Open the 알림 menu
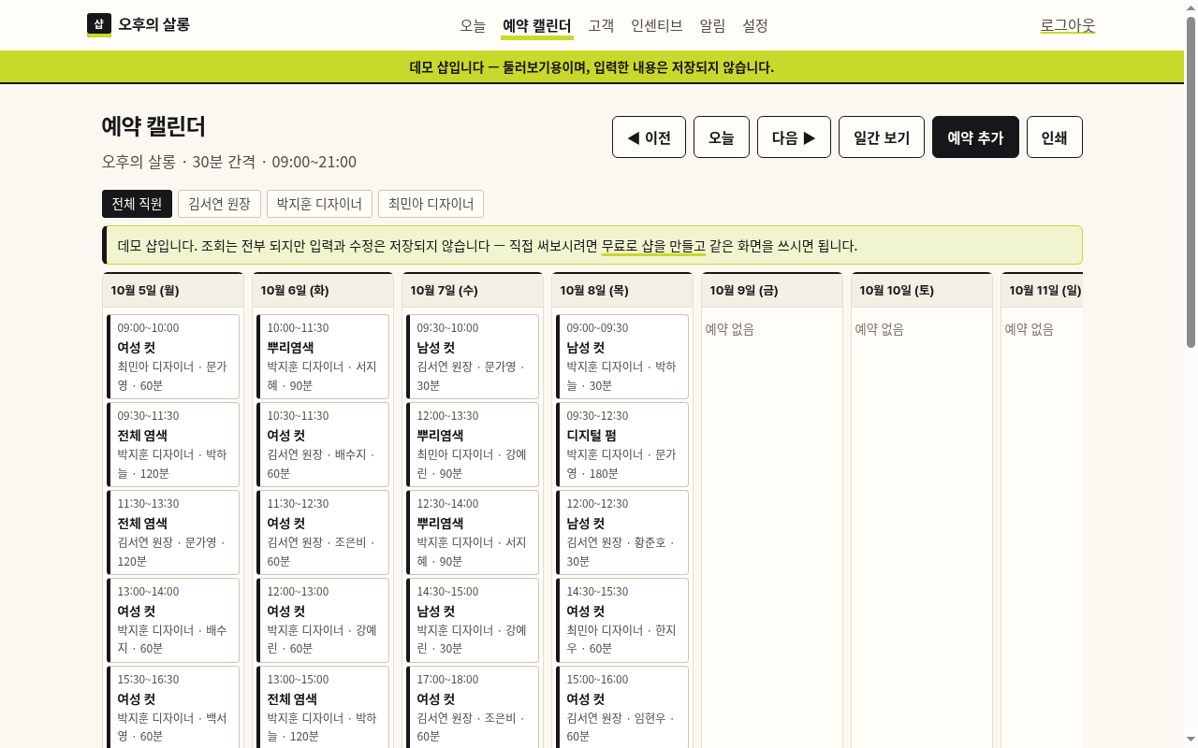Viewport: 1198px width, 748px height. point(712,25)
